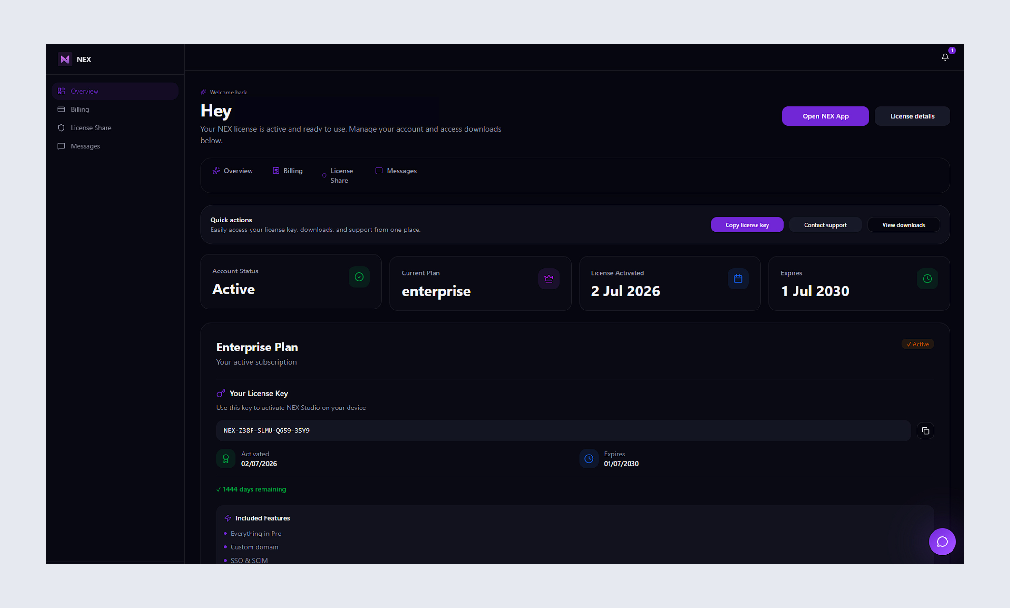The height and width of the screenshot is (608, 1010).
Task: Open Messages in the sidebar
Action: pyautogui.click(x=115, y=146)
